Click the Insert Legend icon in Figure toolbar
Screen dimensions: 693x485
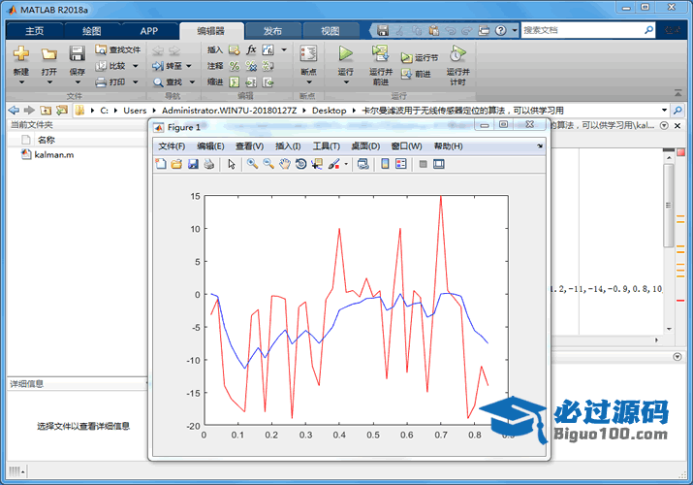click(x=401, y=165)
